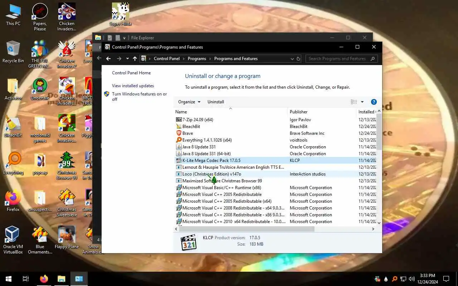The width and height of the screenshot is (458, 286).
Task: Switch to File Explorer on the taskbar
Action: point(62,279)
